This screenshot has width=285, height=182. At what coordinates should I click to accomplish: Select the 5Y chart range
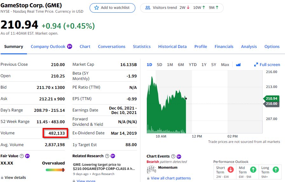click(x=214, y=65)
